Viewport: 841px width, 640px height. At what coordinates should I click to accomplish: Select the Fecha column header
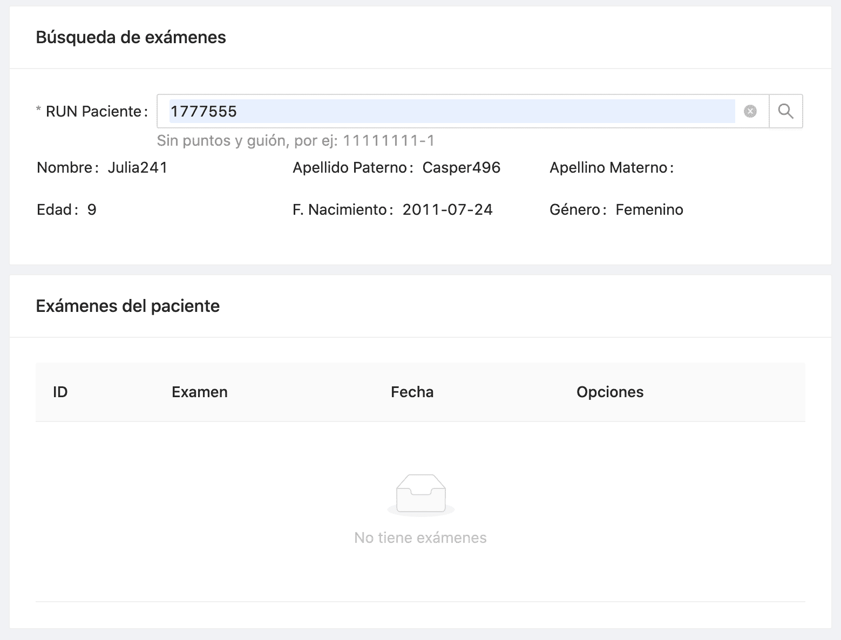[412, 392]
